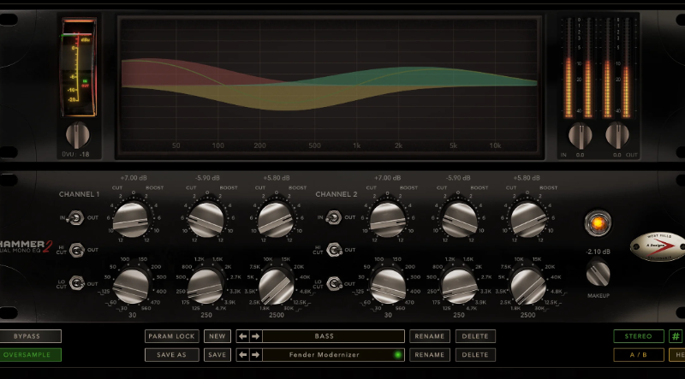Go to next bank with right arrow
This screenshot has height=379, width=685.
255,336
